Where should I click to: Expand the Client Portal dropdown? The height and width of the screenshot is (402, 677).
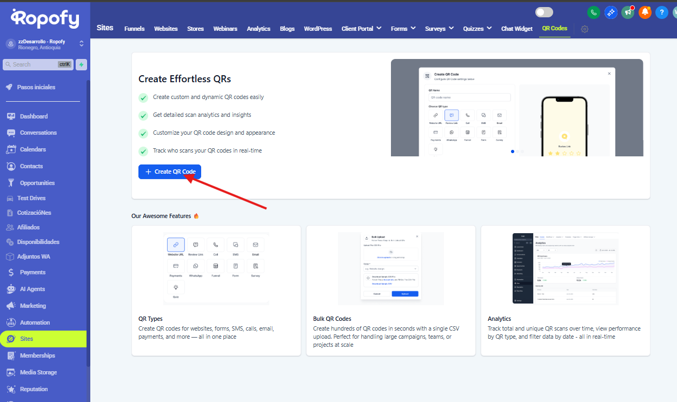361,29
